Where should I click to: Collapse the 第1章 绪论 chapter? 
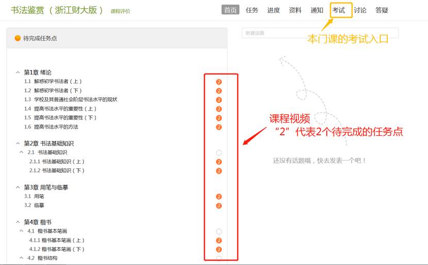(x=18, y=73)
